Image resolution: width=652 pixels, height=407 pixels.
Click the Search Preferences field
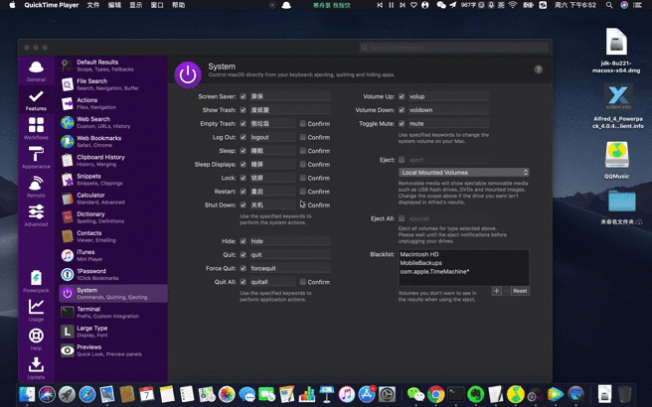pyautogui.click(x=453, y=48)
